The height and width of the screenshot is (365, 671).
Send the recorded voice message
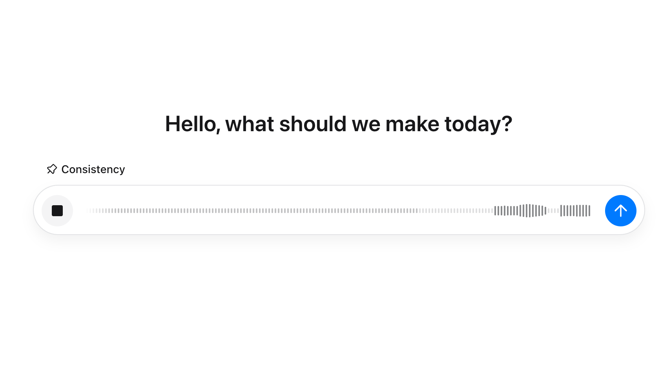coord(620,211)
